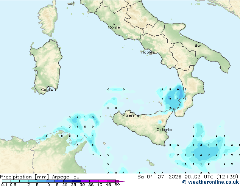Click the over-50 mm legend arrow tip
This screenshot has width=240, height=186.
120,181
